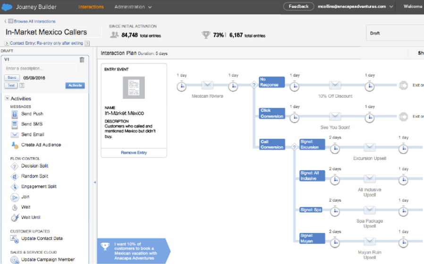Select the Update Campaign Member icon

click(15, 260)
